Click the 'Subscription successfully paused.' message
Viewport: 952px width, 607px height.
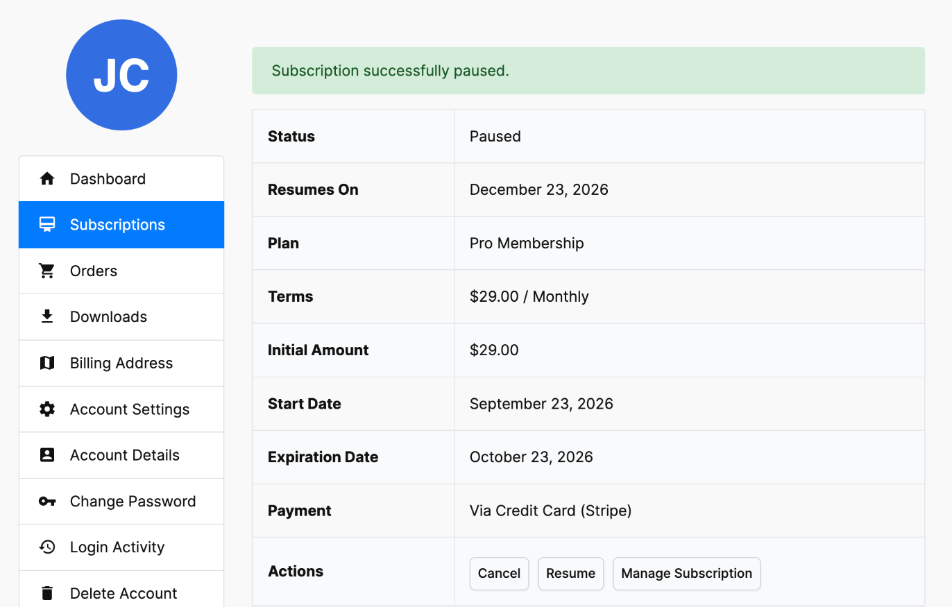point(390,71)
